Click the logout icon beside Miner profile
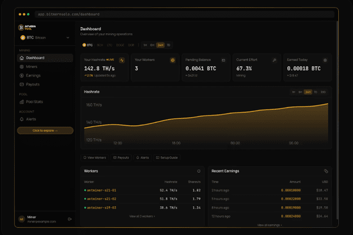Image resolution: width=353 pixels, height=235 pixels. (70, 219)
